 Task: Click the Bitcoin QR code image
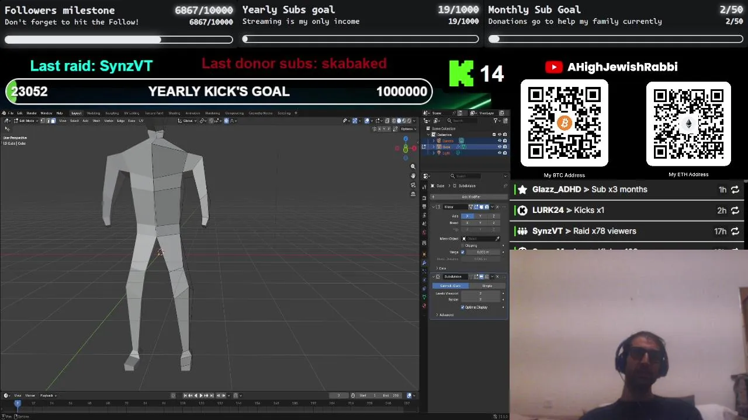(x=565, y=124)
